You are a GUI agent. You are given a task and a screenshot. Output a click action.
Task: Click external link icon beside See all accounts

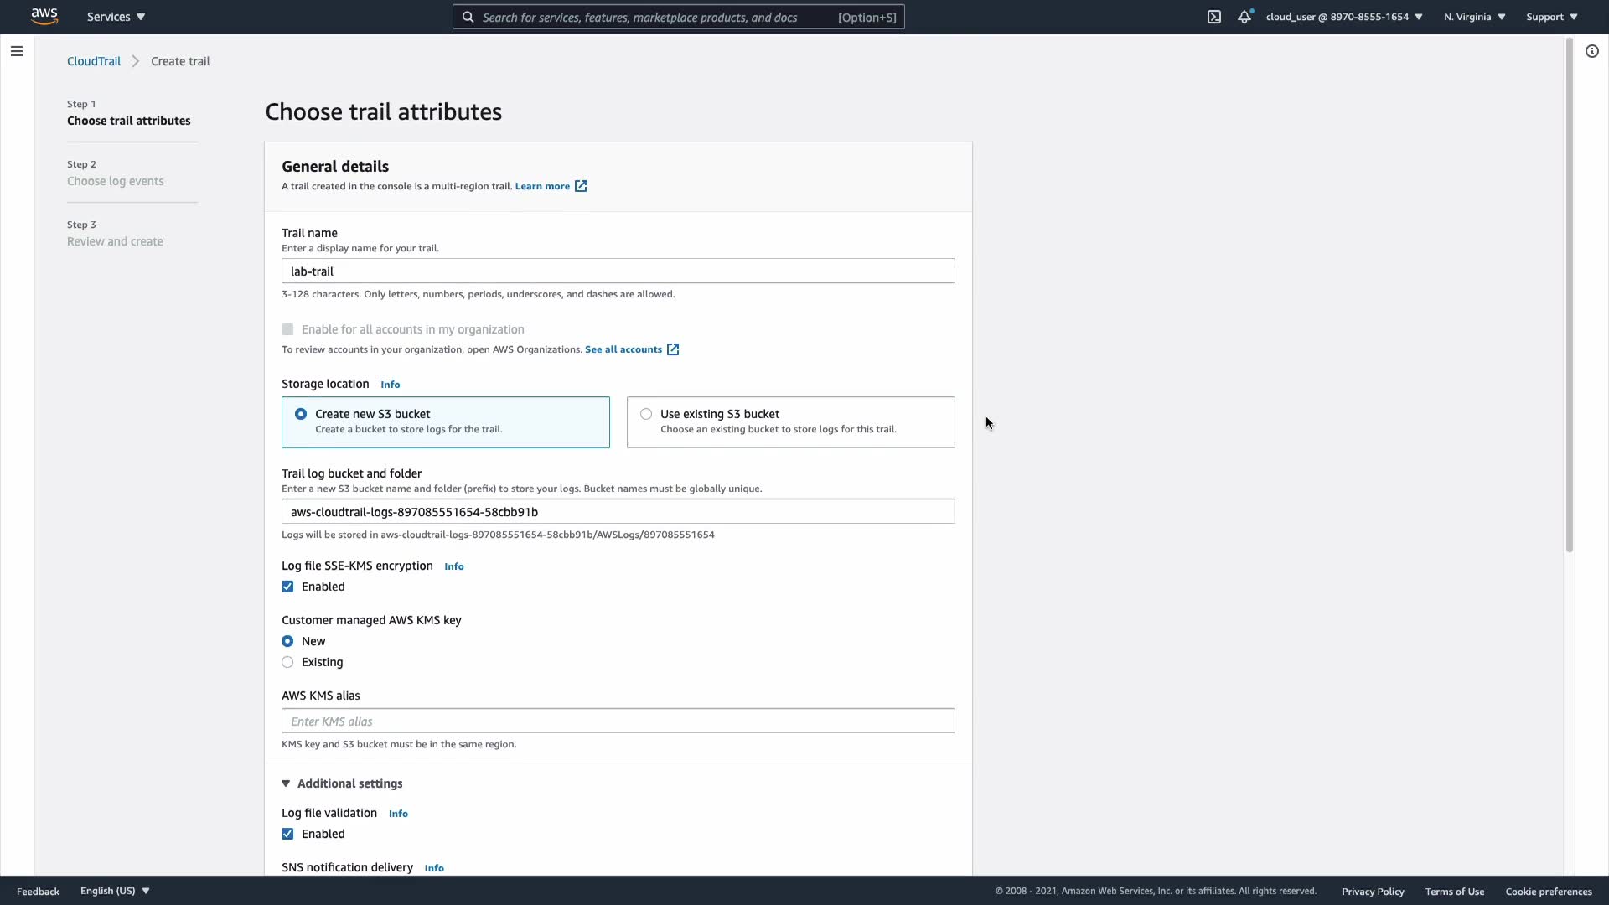tap(673, 349)
